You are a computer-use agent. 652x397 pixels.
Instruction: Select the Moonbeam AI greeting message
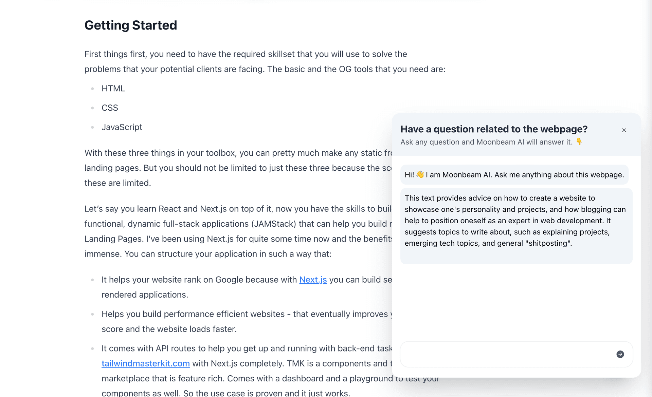coord(514,175)
